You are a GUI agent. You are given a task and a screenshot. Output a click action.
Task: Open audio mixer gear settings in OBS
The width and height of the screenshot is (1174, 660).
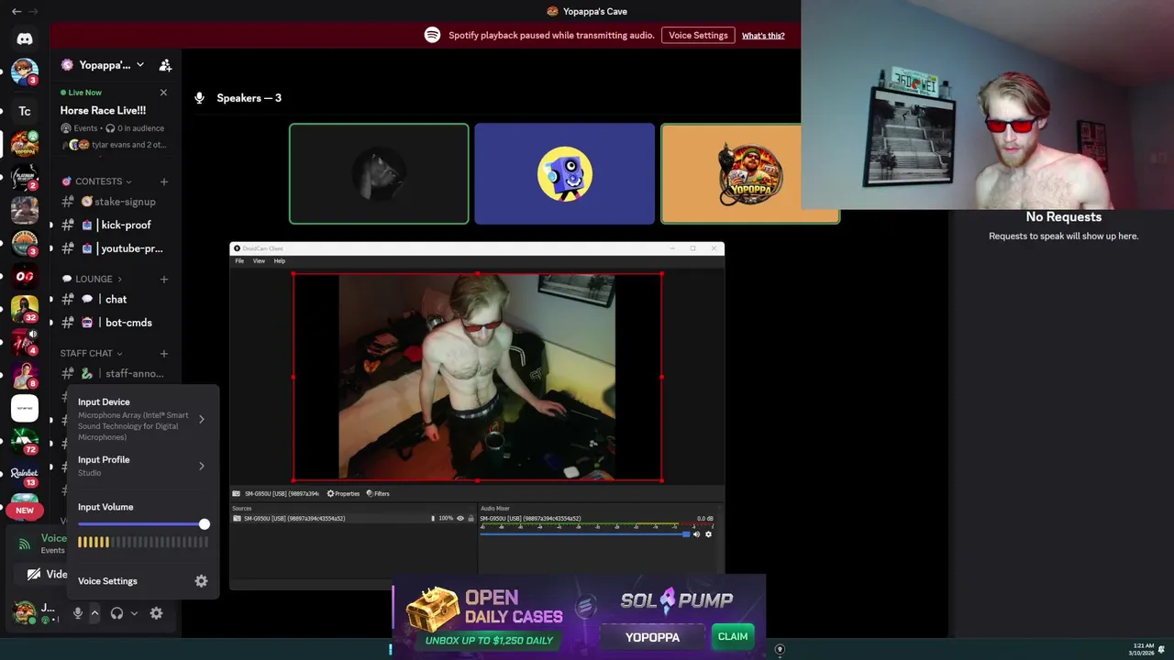click(x=708, y=533)
